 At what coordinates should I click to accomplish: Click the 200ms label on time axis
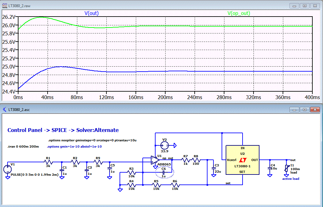click(165, 97)
